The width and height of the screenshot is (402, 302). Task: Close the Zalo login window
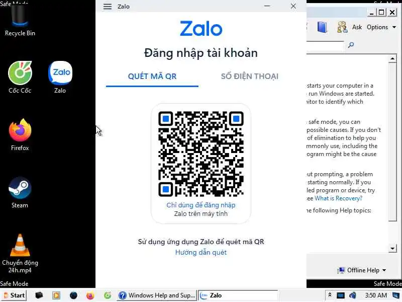293,6
